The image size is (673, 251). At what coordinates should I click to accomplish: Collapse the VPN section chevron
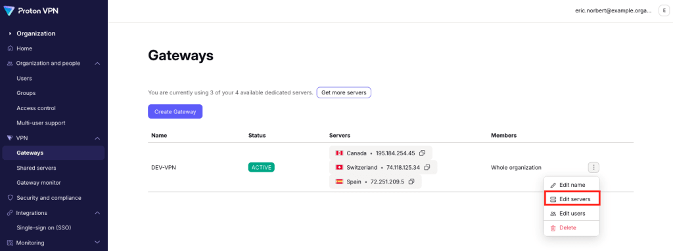97,138
